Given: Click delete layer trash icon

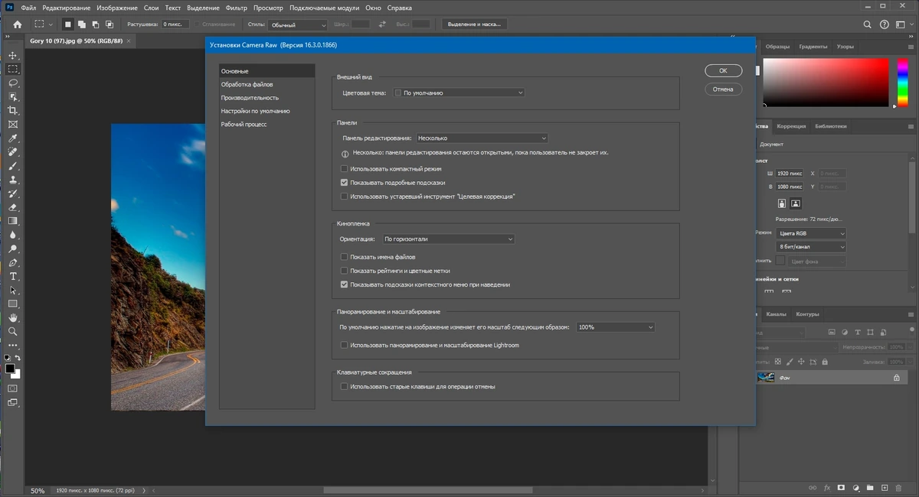Looking at the screenshot, I should 897,487.
